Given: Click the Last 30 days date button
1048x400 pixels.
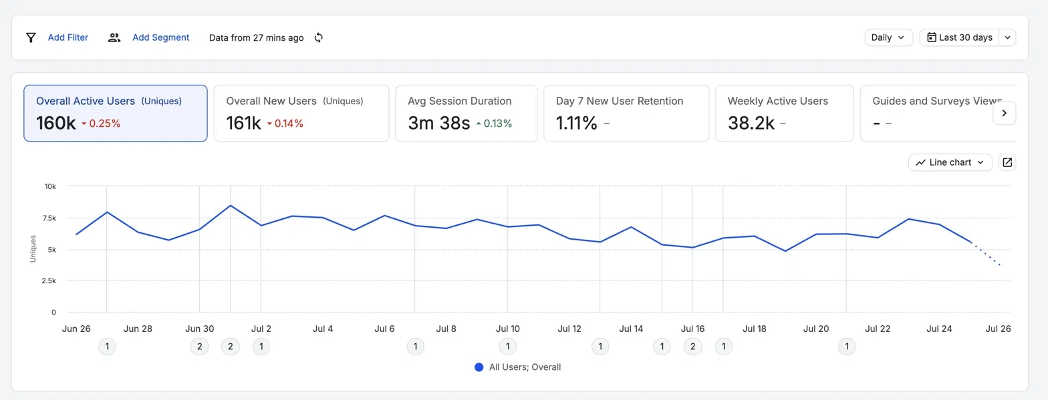Looking at the screenshot, I should (959, 37).
